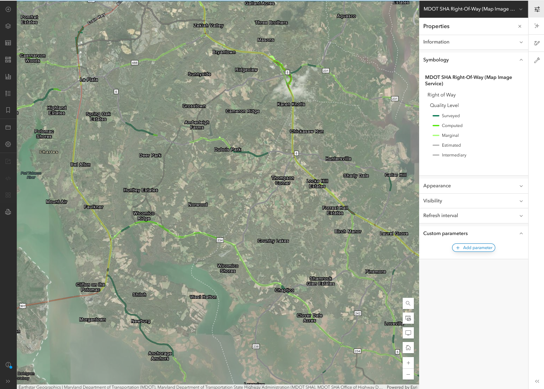544x389 pixels.
Task: Open the Bookmarks panel
Action: (8, 110)
